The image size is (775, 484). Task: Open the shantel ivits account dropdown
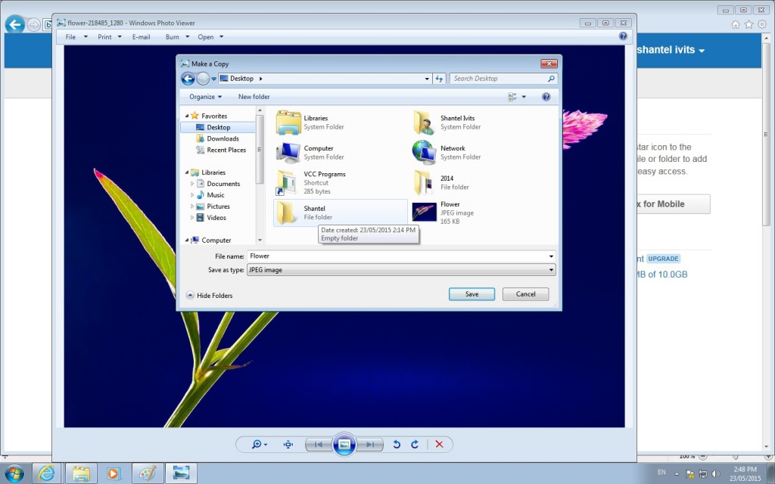pyautogui.click(x=671, y=50)
